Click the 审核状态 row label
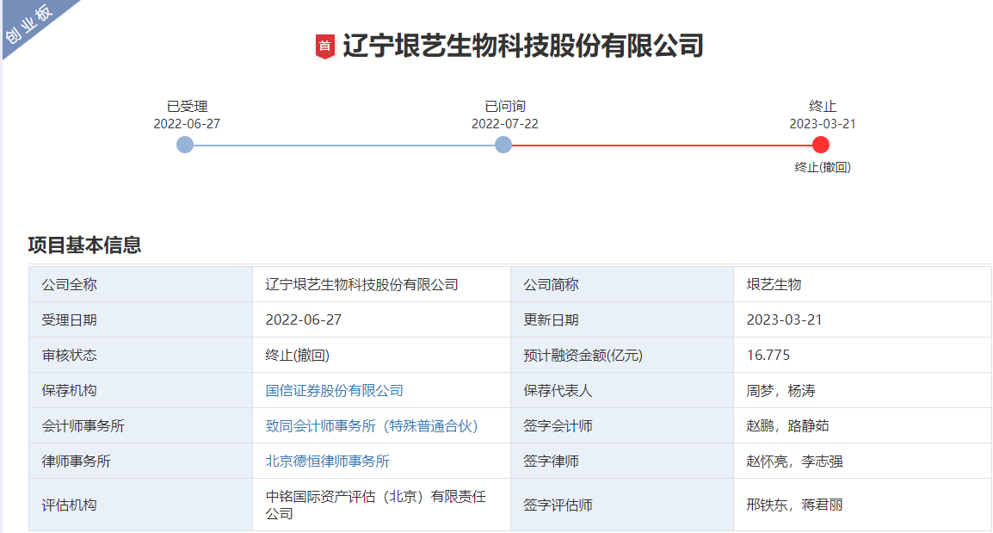 [69, 356]
